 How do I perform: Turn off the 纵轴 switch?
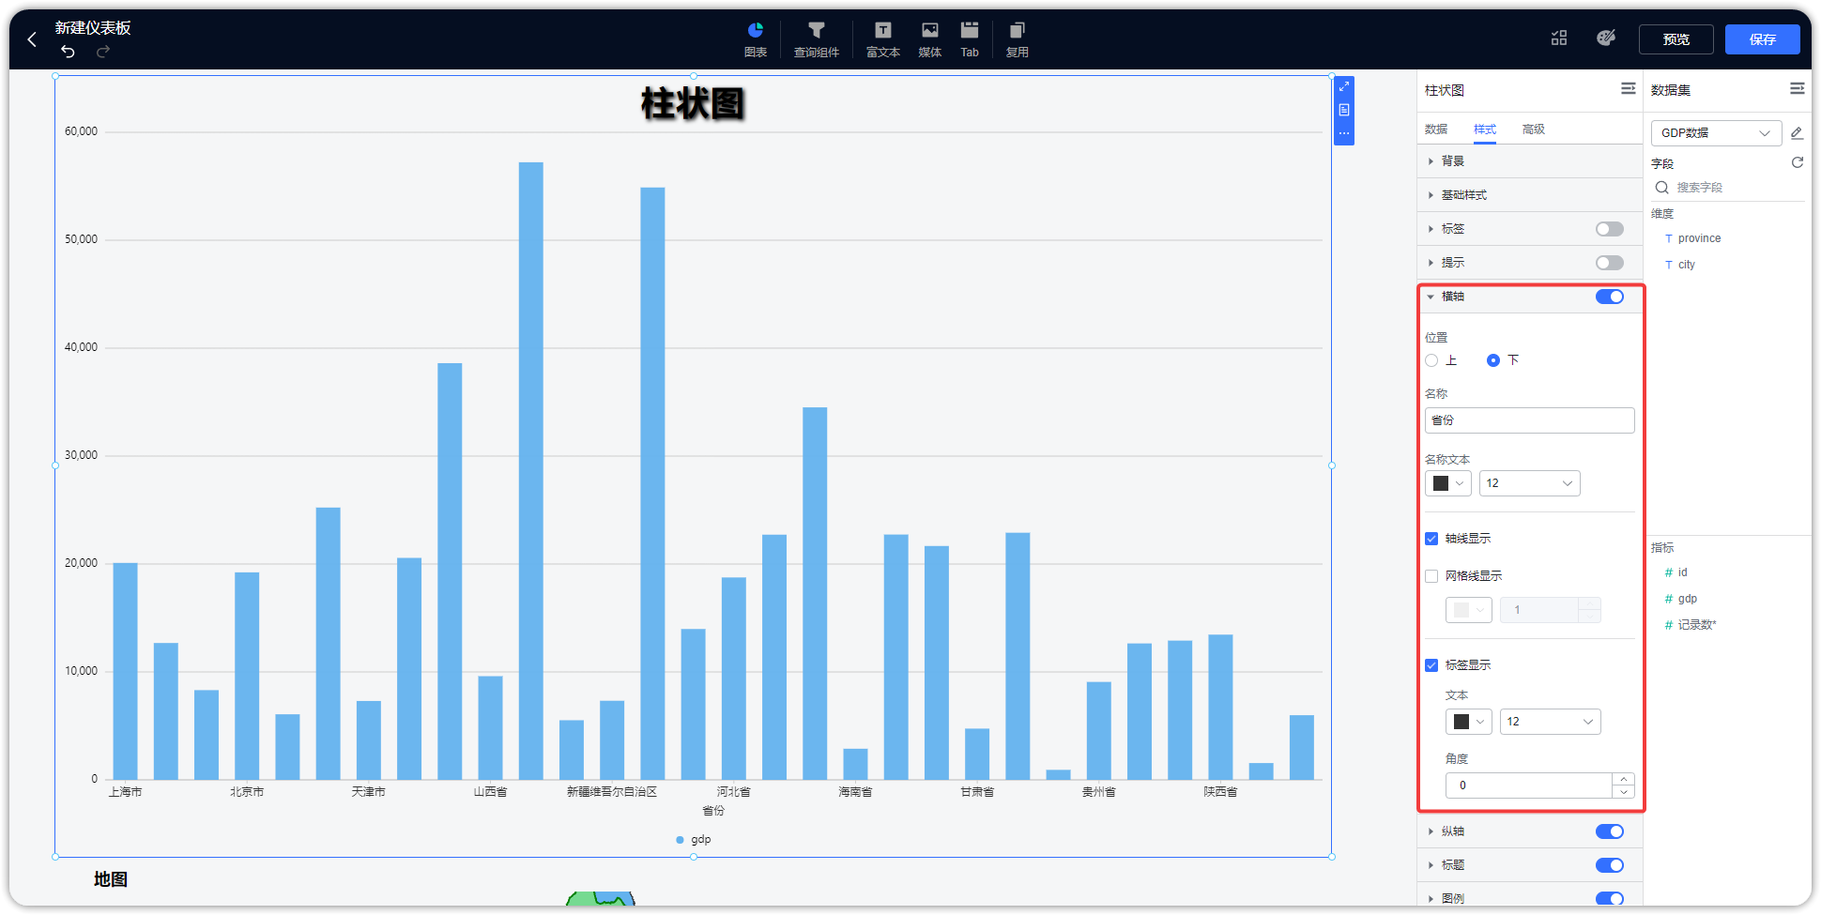pos(1610,831)
